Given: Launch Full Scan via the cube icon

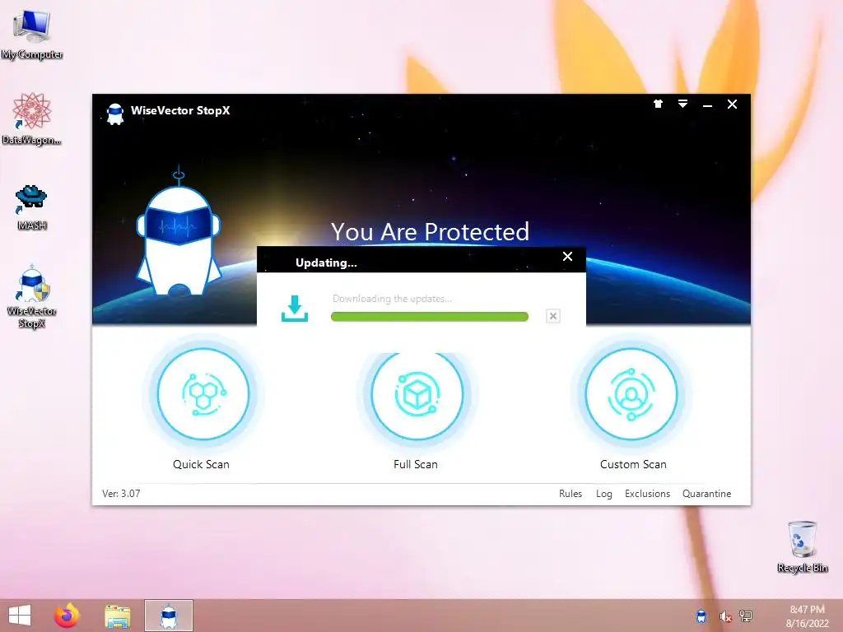Looking at the screenshot, I should pyautogui.click(x=417, y=394).
